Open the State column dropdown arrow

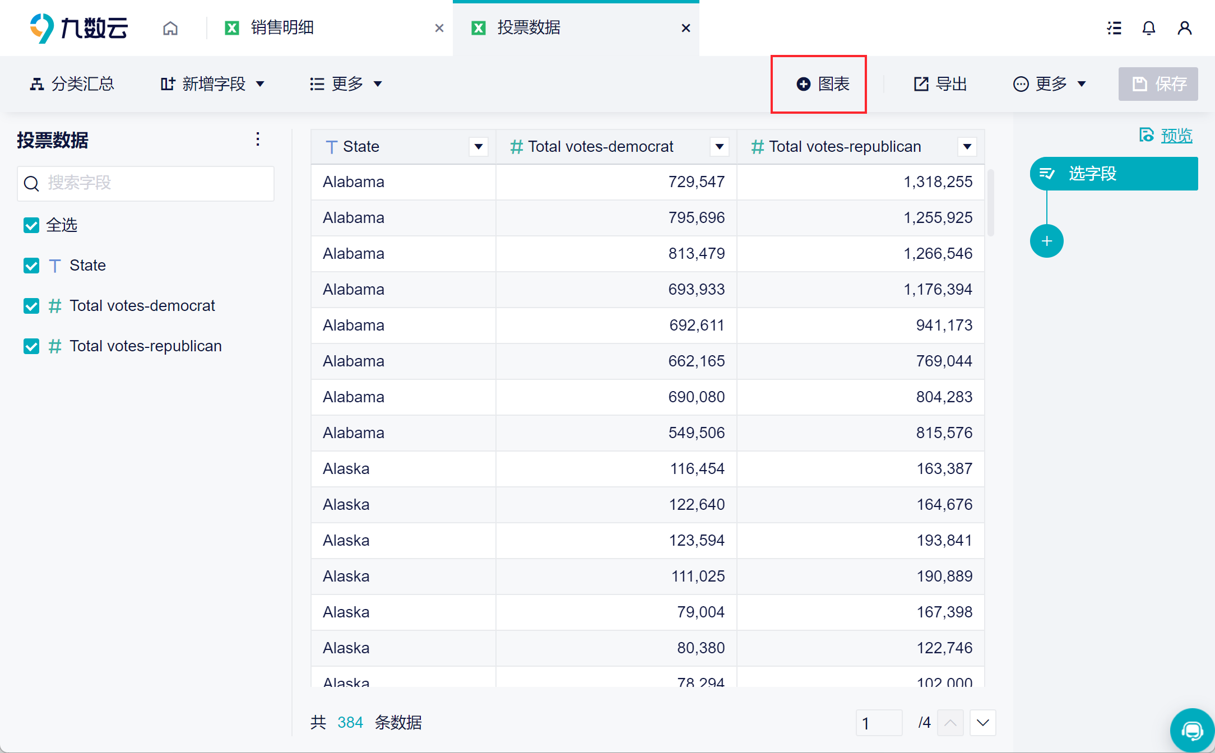[478, 147]
